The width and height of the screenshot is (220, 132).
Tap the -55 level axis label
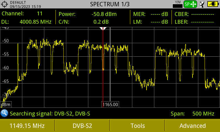click(5, 54)
